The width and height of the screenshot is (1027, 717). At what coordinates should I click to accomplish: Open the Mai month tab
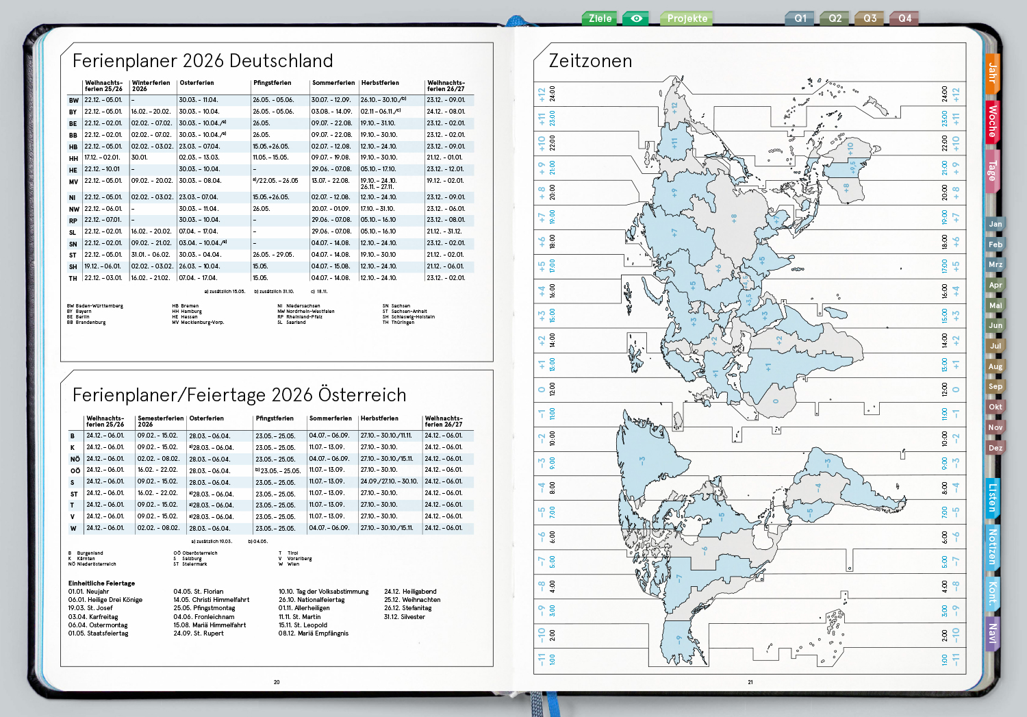[995, 305]
